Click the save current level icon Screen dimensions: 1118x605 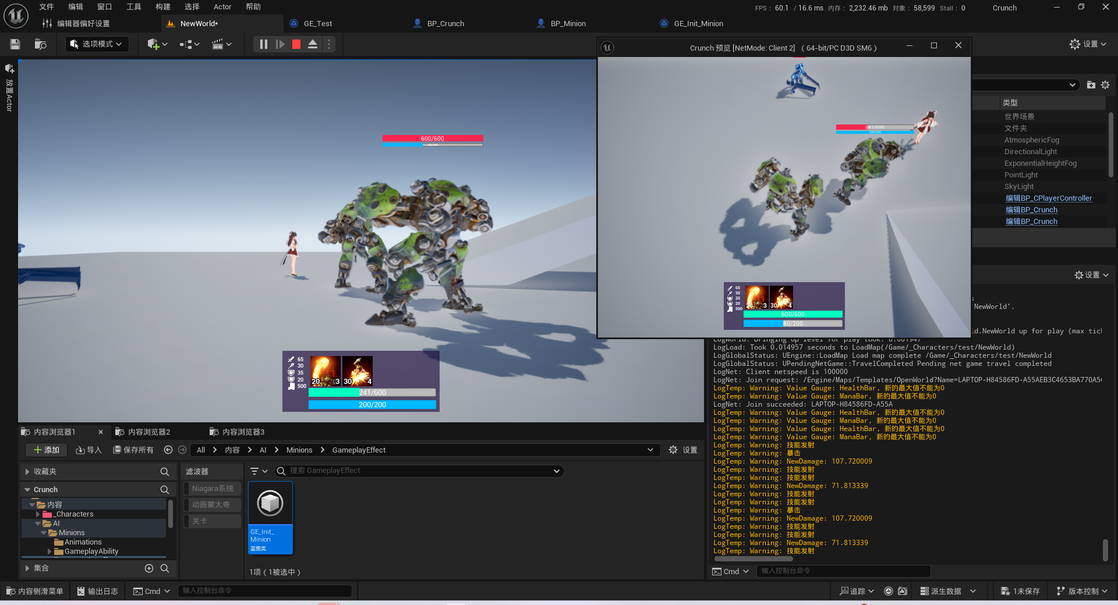point(15,44)
